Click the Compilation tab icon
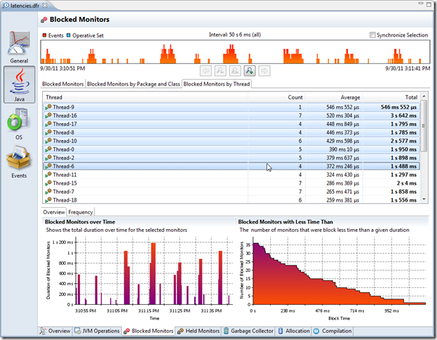The height and width of the screenshot is (340, 437). click(x=316, y=331)
